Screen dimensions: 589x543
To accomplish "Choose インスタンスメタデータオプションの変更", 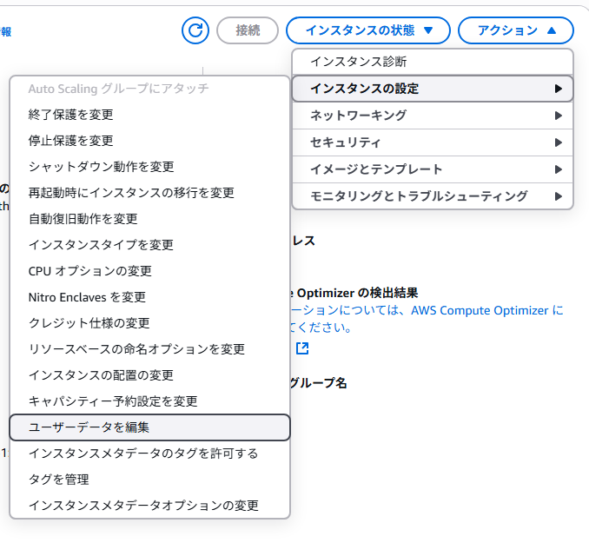I will pos(150,506).
